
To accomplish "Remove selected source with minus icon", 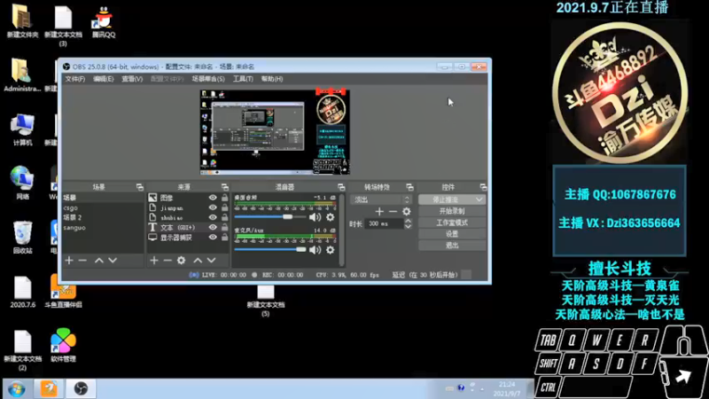I will coord(168,260).
